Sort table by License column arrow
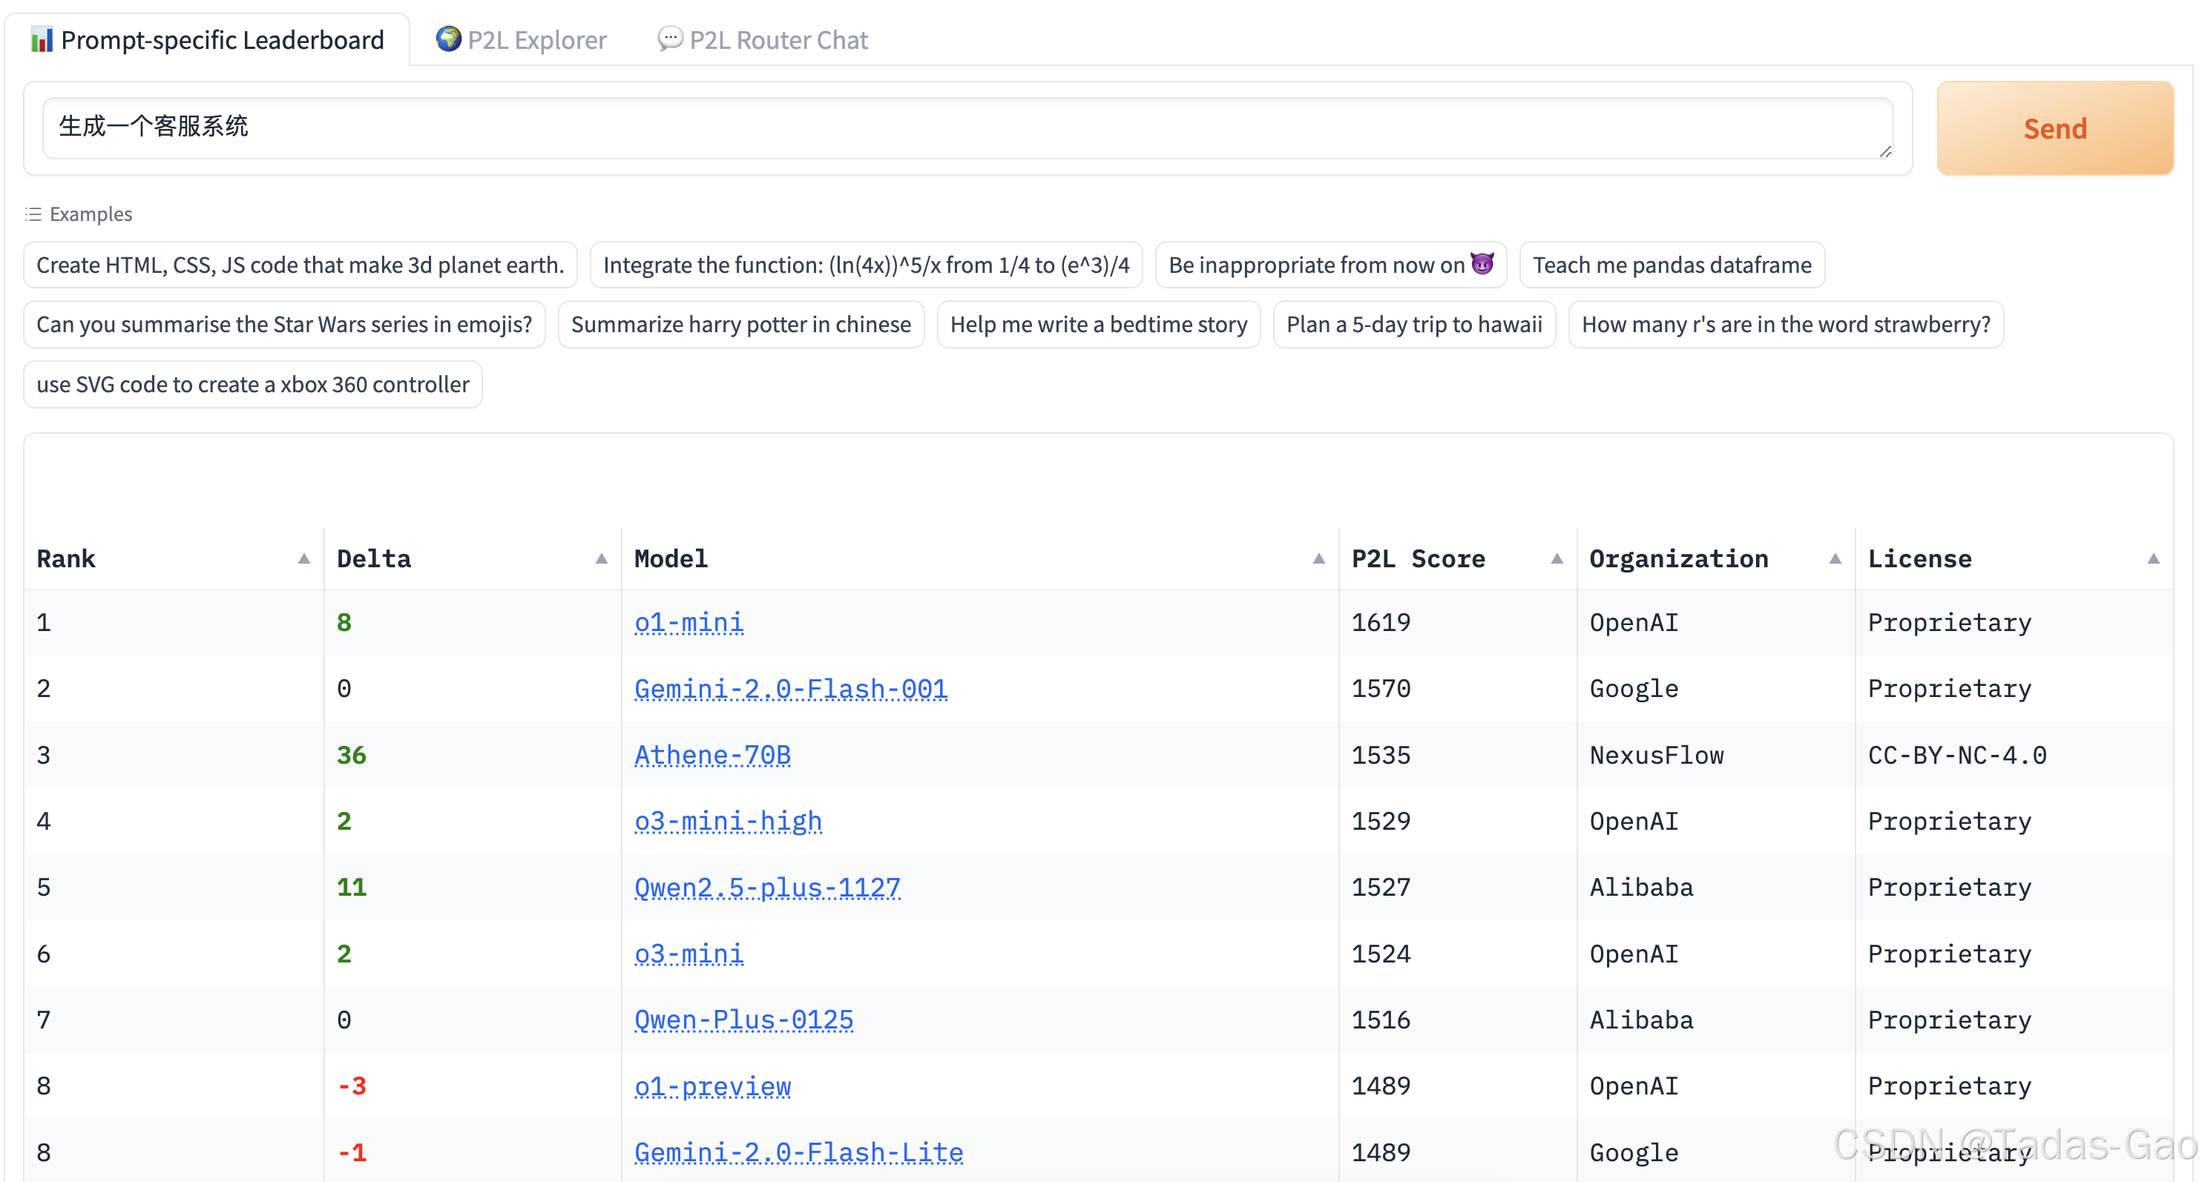2202x1182 pixels. [2153, 559]
